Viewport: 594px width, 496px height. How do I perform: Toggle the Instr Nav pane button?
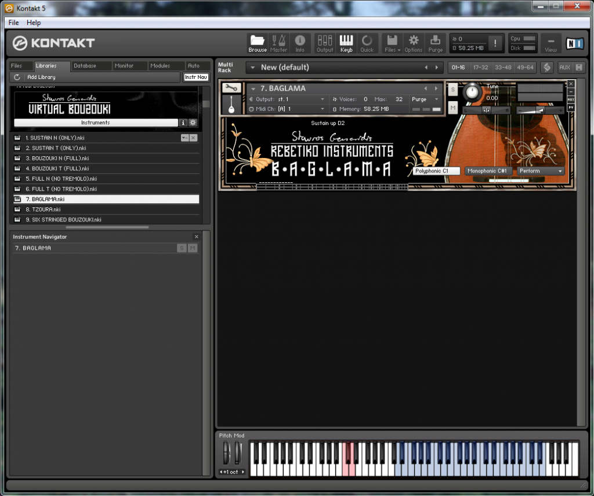(x=196, y=77)
